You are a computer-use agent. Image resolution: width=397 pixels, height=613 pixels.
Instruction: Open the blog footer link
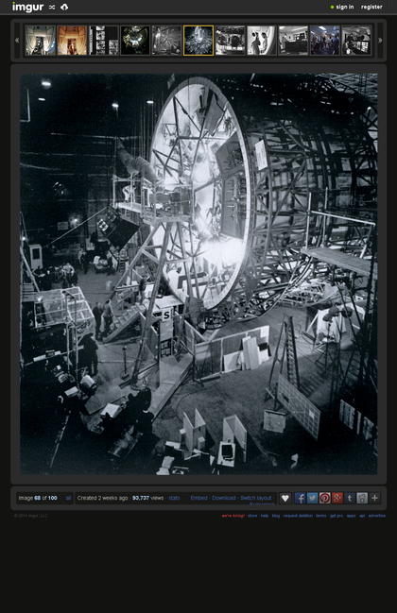[276, 516]
